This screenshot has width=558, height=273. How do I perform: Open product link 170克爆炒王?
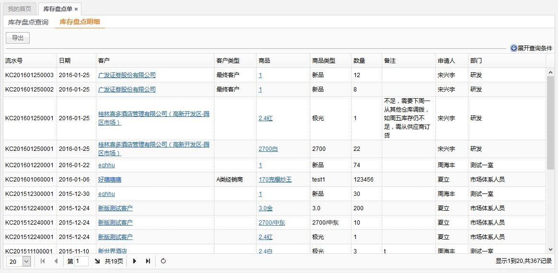click(275, 180)
